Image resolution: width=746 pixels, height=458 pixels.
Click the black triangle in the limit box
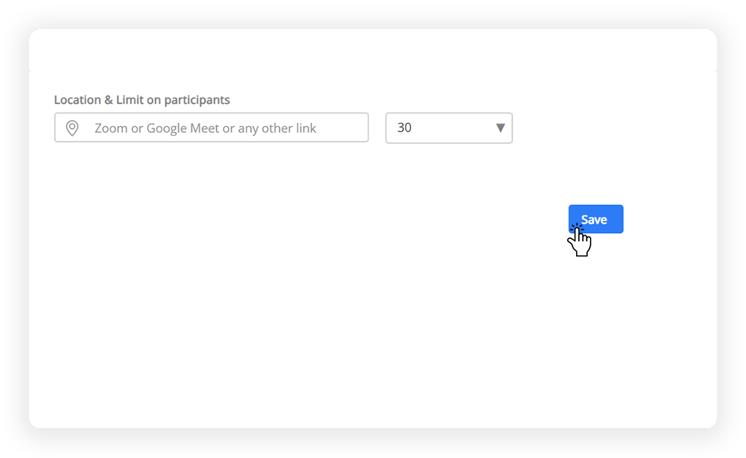click(500, 128)
